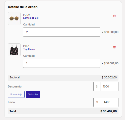Image resolution: width=125 pixels, height=120 pixels.
Task: Click the dollar sign beside Envío
Action: coord(97,102)
